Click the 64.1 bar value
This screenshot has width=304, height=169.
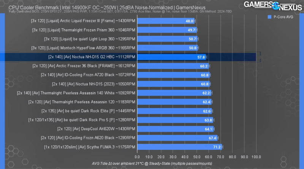[209, 129]
